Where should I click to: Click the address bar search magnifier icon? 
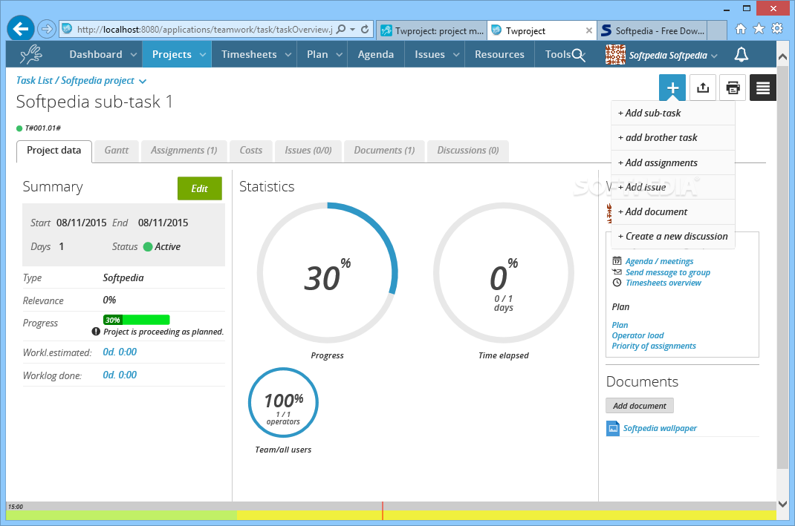341,29
